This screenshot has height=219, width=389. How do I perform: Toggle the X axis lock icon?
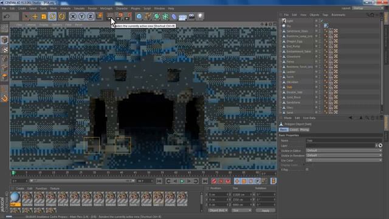[73, 16]
